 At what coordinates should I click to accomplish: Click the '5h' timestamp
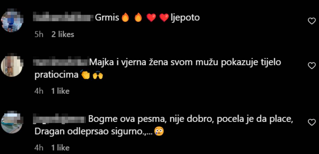[39, 34]
